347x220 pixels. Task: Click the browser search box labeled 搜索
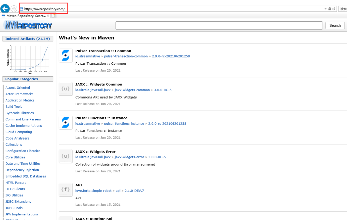coord(343,9)
